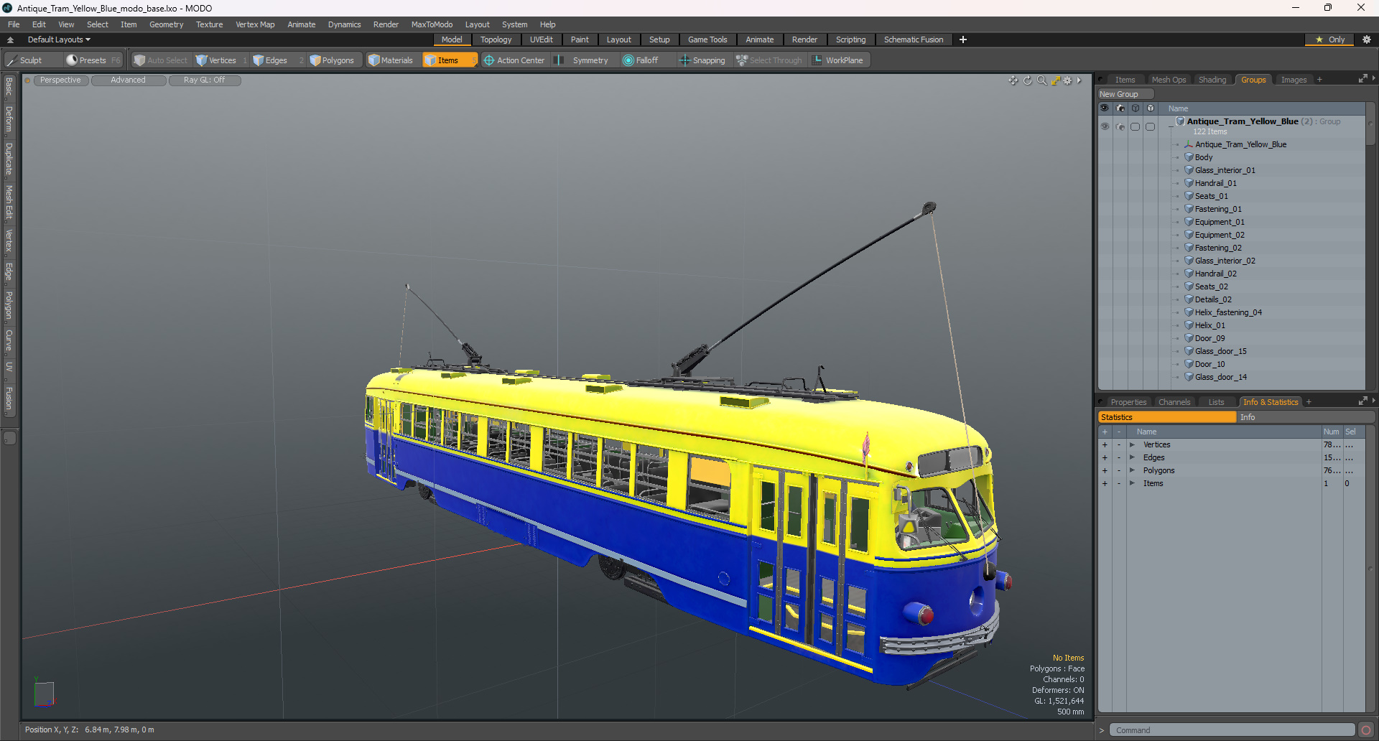Open the Default Layouts dropdown

59,39
